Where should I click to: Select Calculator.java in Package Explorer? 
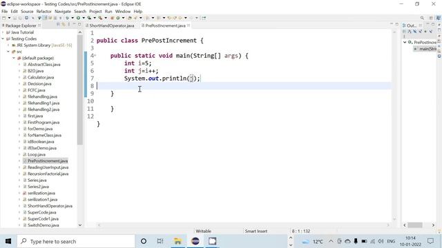click(x=41, y=77)
